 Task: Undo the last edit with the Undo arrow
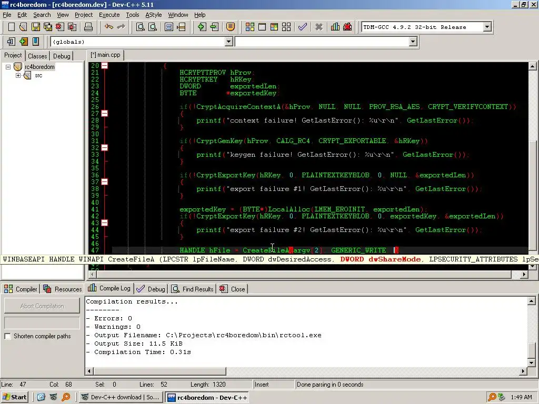[109, 27]
